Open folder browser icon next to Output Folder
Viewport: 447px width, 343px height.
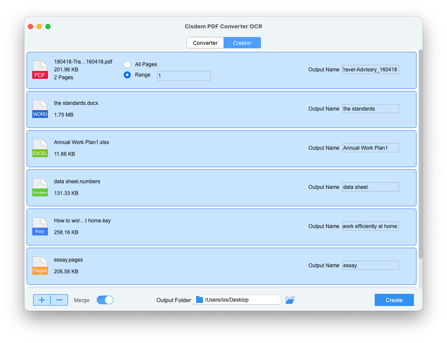coord(290,300)
